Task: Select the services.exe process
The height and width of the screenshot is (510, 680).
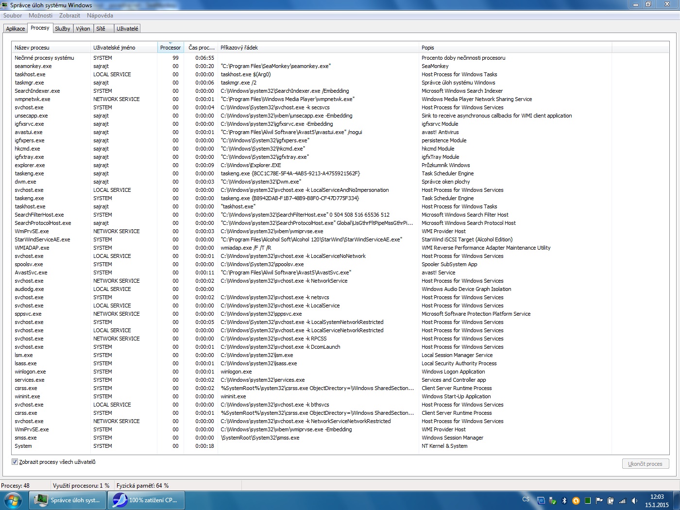Action: [340, 380]
